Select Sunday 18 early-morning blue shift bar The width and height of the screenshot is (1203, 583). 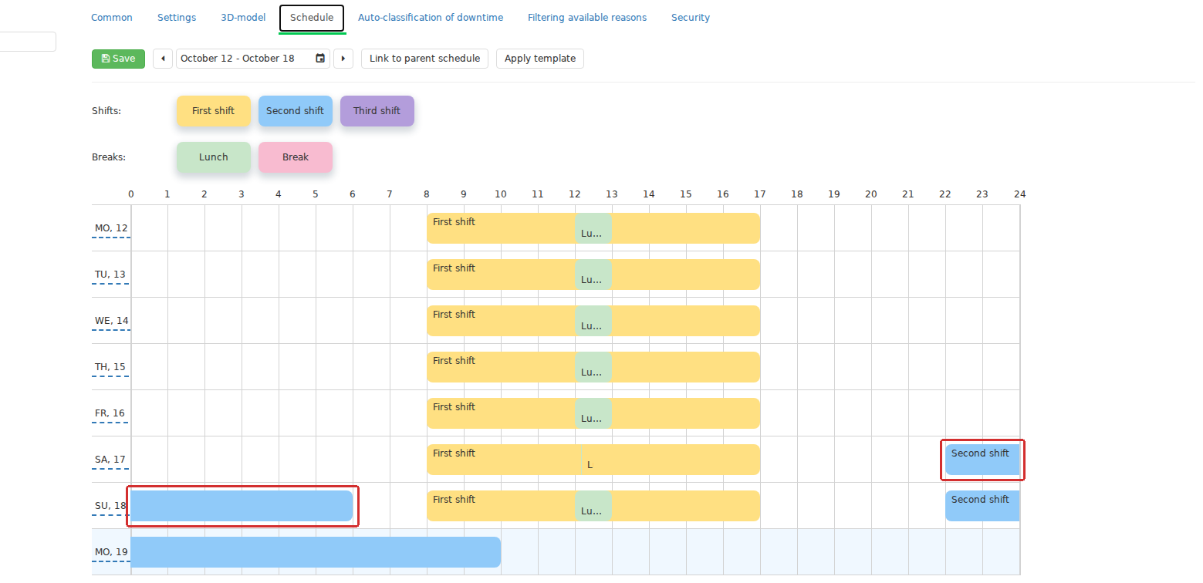point(242,506)
